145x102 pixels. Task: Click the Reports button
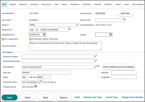tap(64, 97)
